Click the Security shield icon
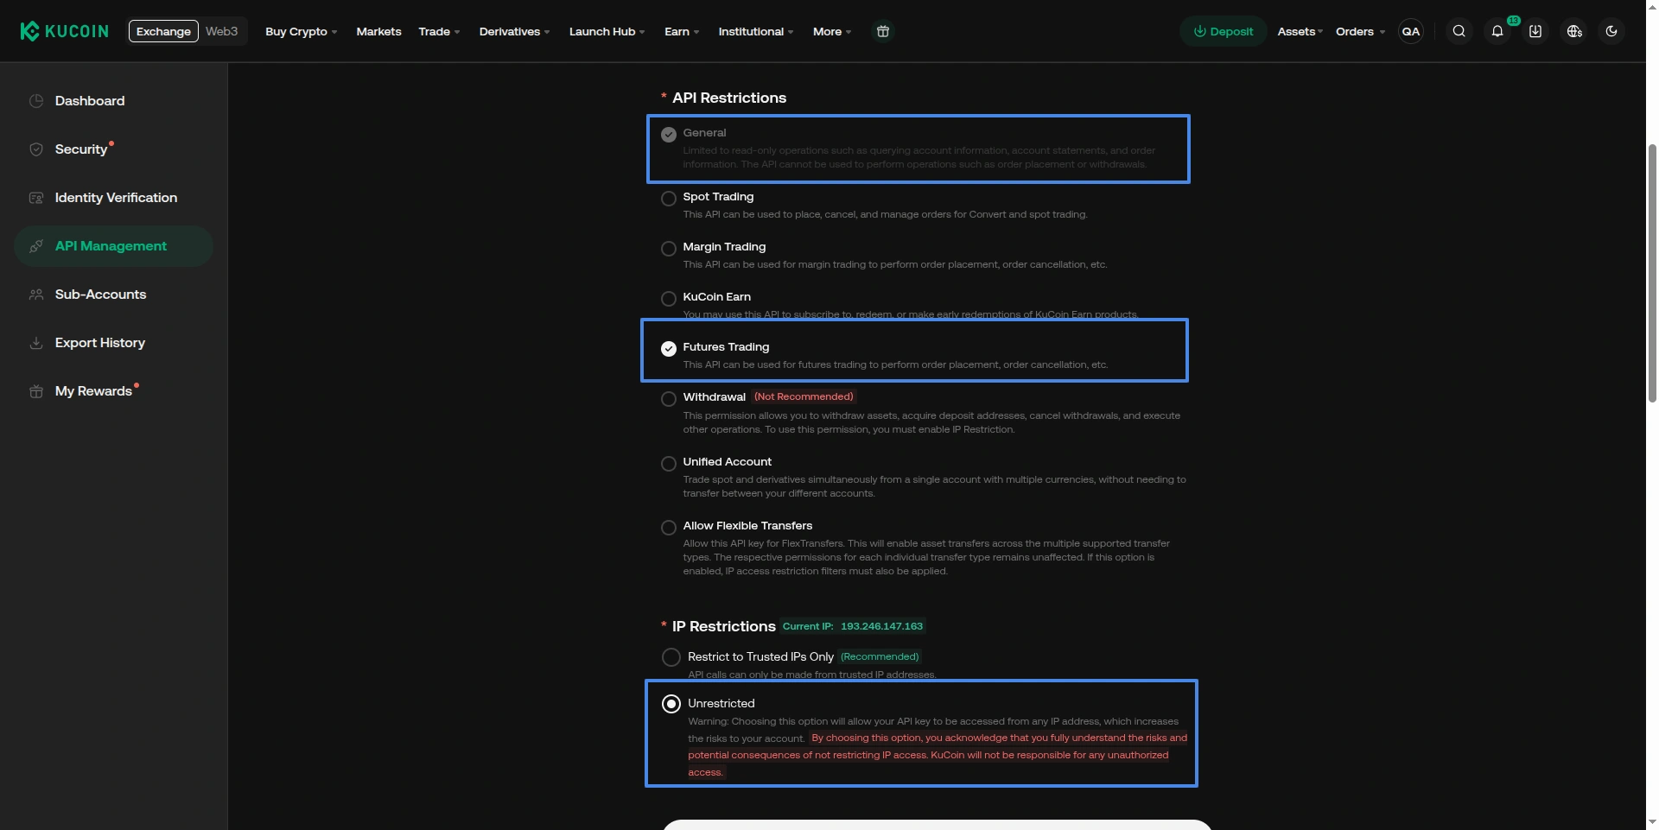Screen dimensions: 1659x830 pyautogui.click(x=36, y=149)
